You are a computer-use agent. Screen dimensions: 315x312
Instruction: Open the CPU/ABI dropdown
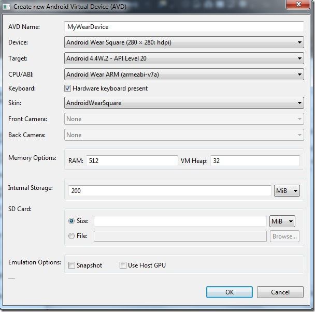tap(184, 75)
